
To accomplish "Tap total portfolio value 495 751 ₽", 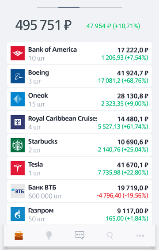I will tap(43, 25).
